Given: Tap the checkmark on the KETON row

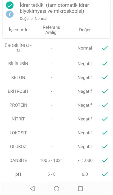Looking at the screenshot, I should [105, 77].
